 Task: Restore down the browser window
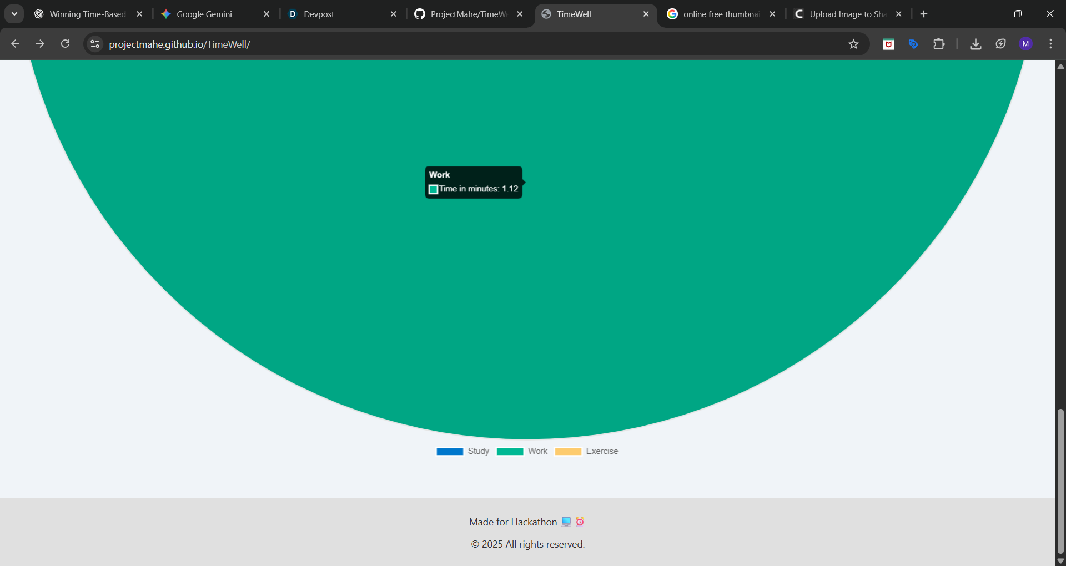coord(1018,13)
